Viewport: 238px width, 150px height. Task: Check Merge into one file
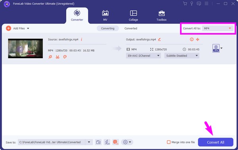(169, 142)
